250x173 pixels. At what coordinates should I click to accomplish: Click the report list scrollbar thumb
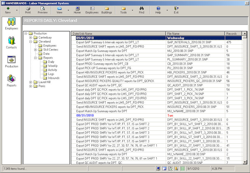click(245, 37)
